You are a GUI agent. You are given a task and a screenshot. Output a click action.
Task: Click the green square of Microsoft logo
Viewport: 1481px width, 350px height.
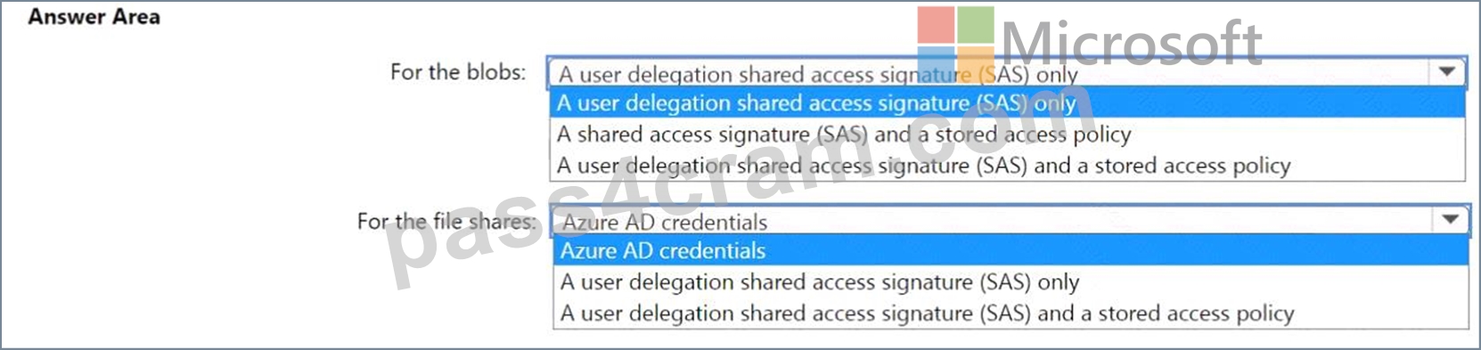(x=976, y=25)
